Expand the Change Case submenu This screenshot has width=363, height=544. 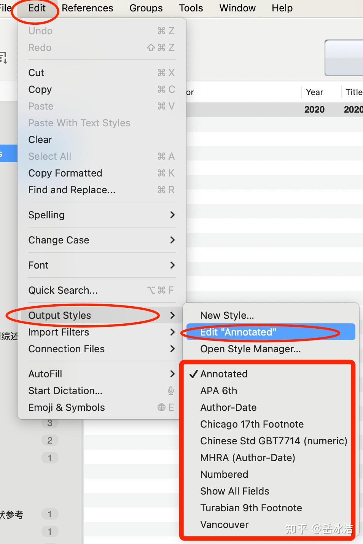pos(172,240)
